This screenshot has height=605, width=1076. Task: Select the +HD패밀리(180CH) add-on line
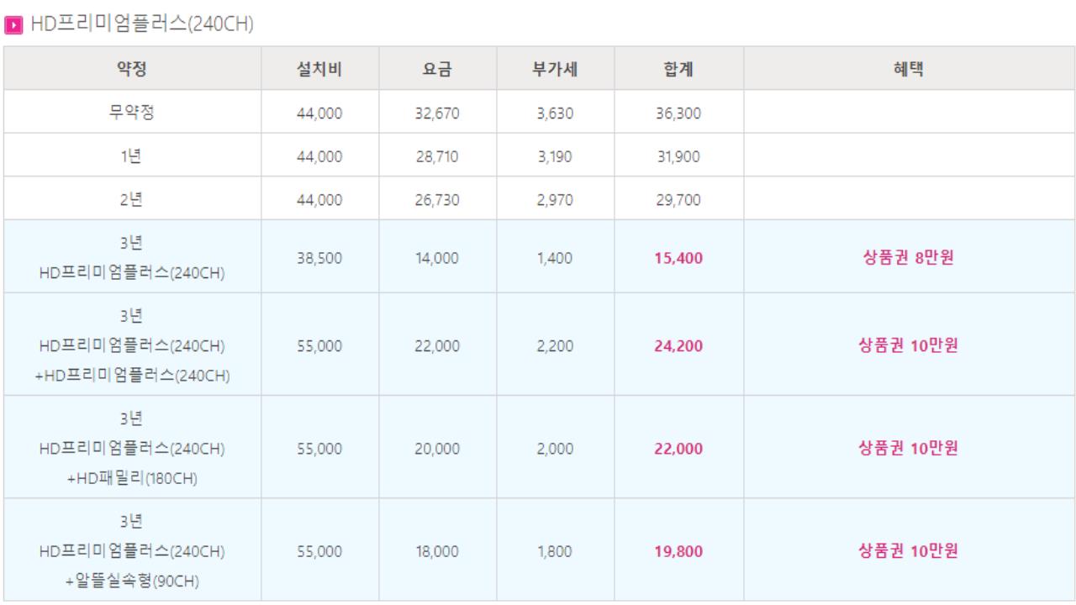click(131, 478)
